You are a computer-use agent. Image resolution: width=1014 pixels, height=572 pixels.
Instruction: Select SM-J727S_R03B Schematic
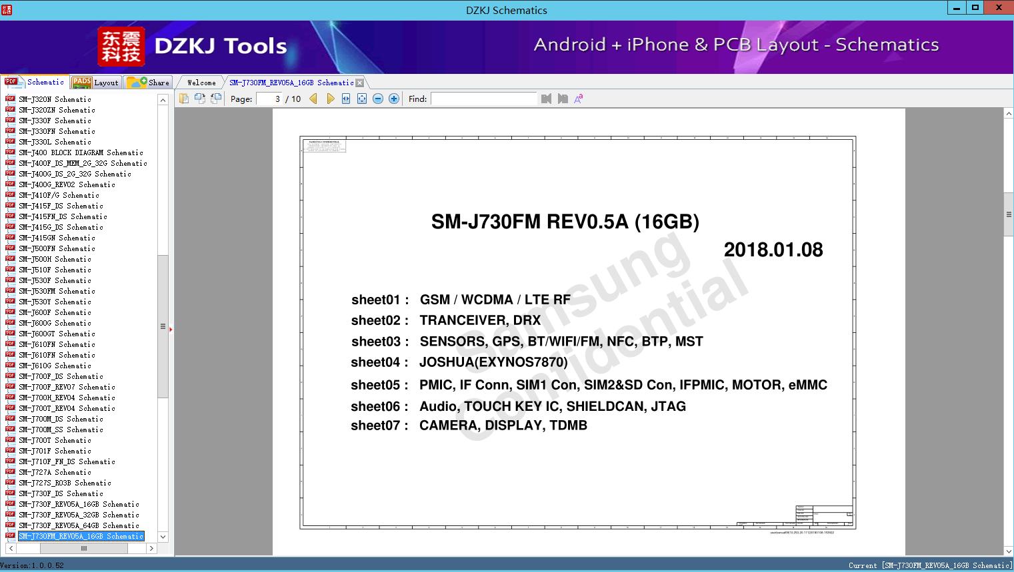(x=65, y=483)
